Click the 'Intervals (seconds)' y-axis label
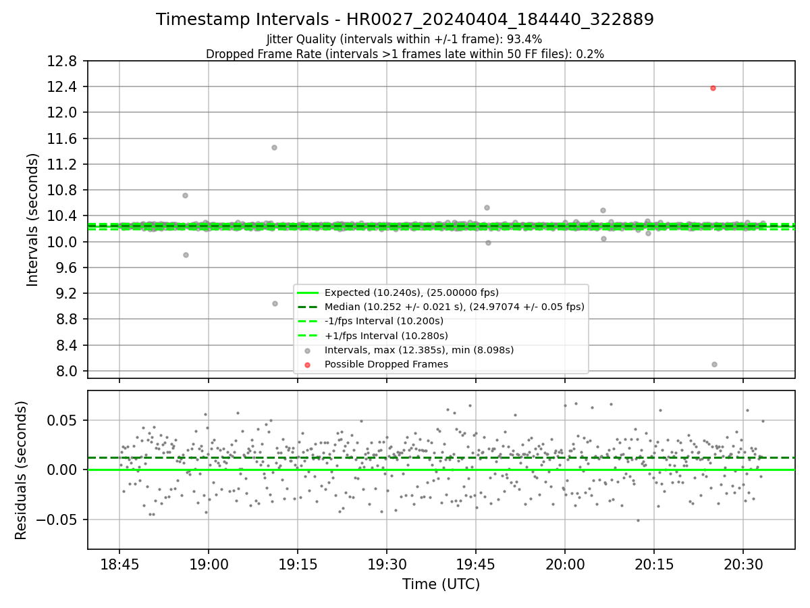810x608 pixels. coord(33,220)
